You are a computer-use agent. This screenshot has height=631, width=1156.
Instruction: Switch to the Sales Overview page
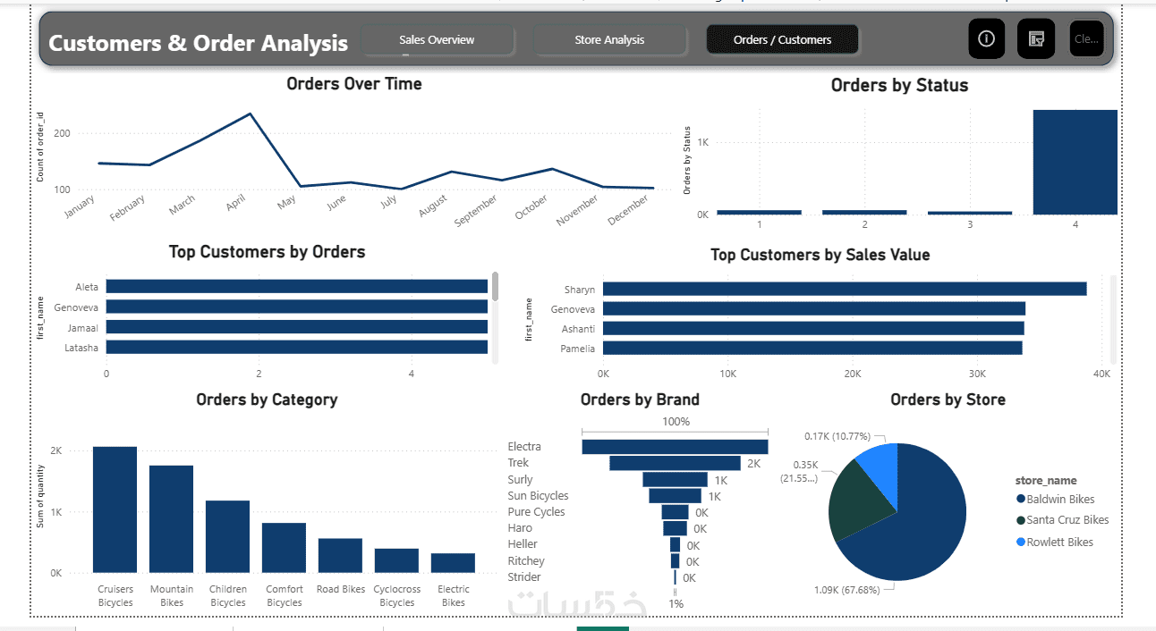(438, 40)
